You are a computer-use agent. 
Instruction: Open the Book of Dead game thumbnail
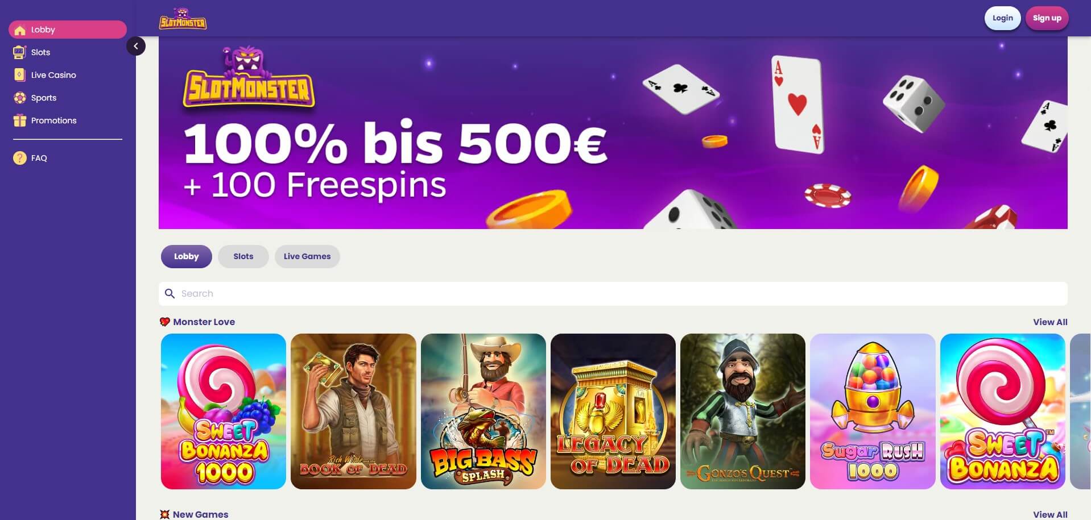coord(353,411)
